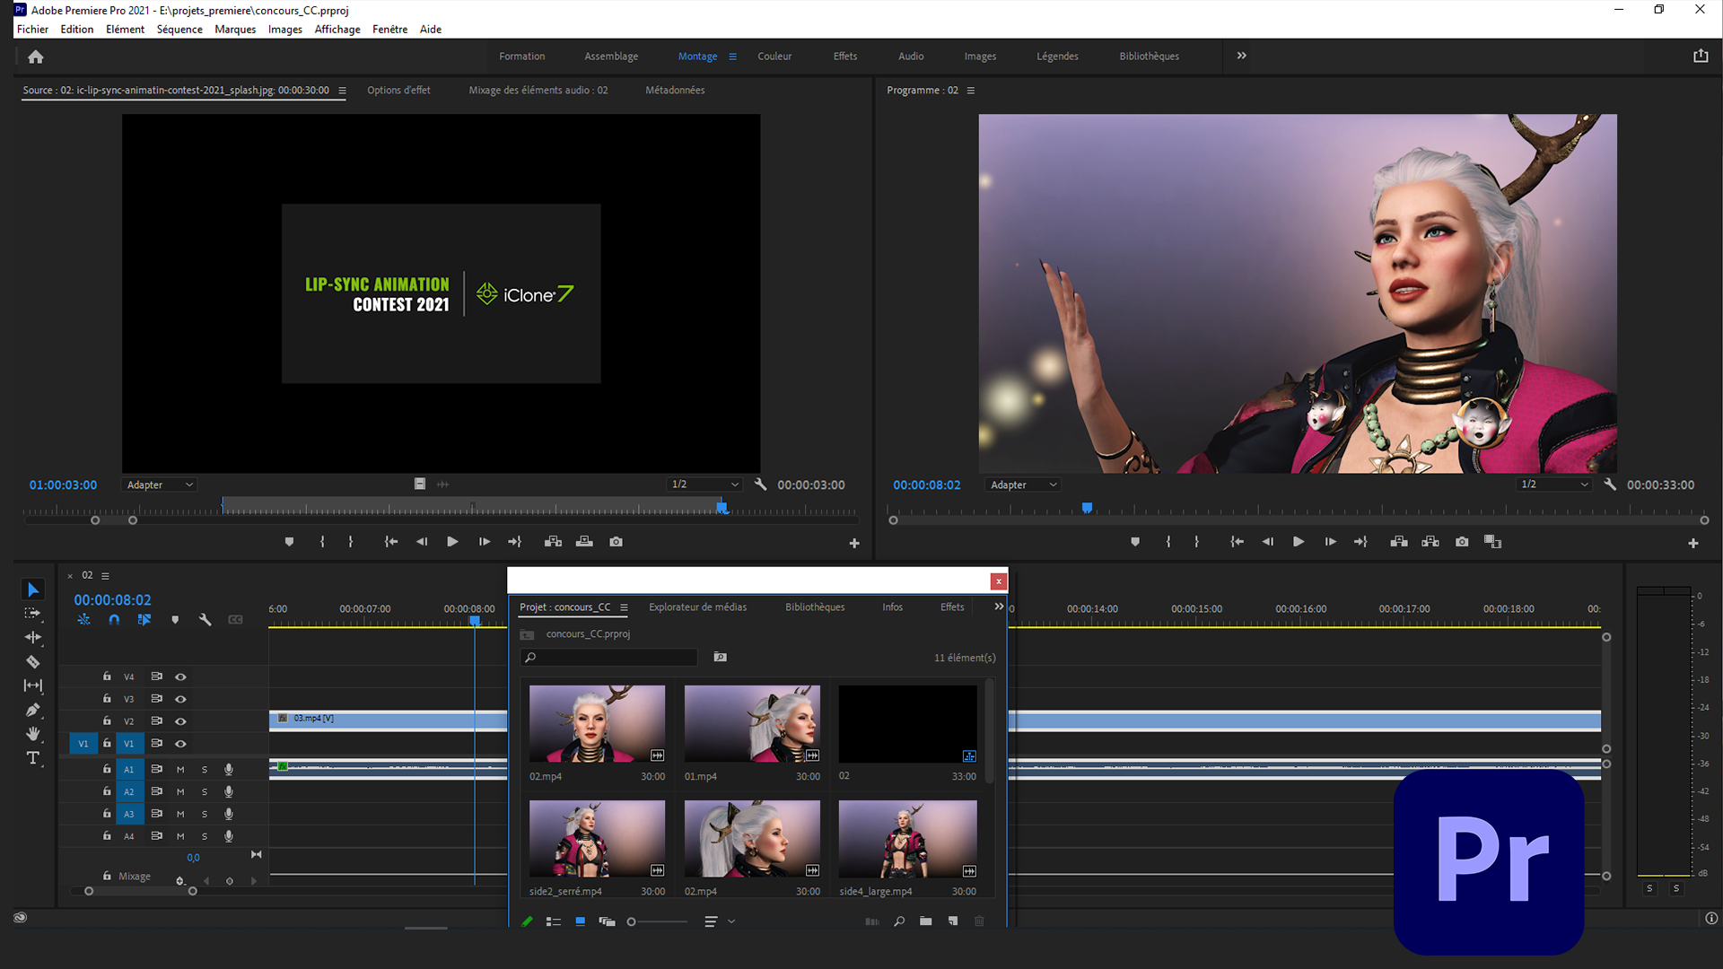
Task: Open Source monitor Adapter zoom dropdown
Action: coord(159,484)
